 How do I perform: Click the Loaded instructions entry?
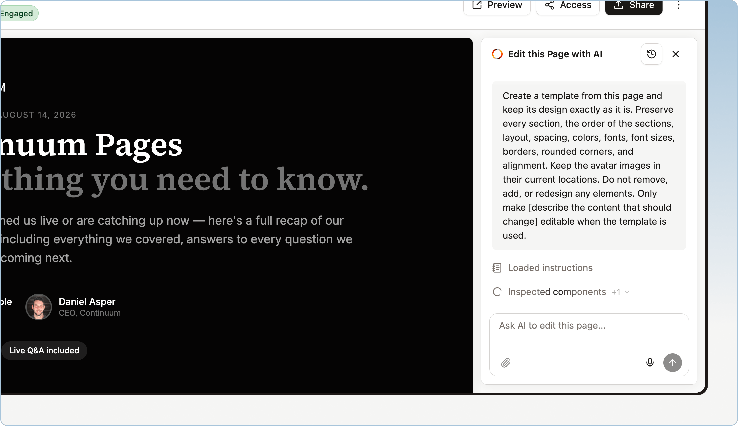point(542,268)
